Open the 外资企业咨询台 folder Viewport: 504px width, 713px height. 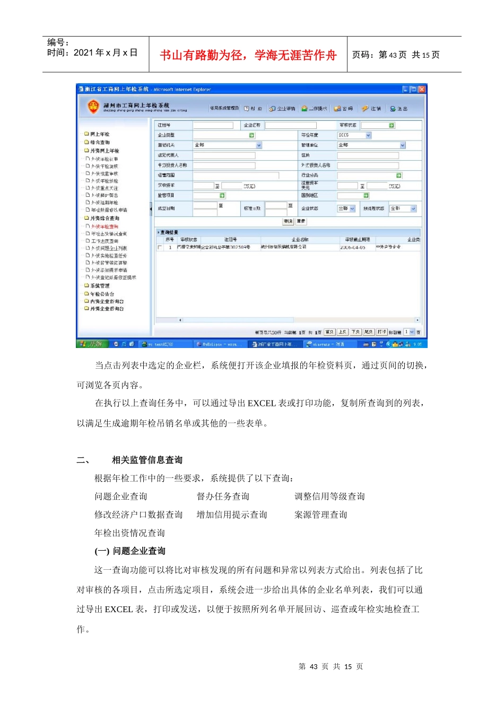pos(104,309)
